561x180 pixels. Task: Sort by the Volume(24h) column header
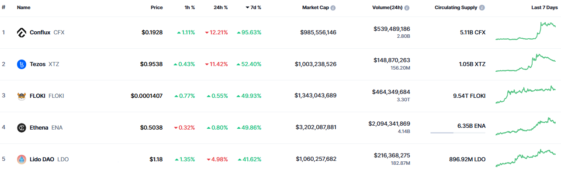point(387,8)
